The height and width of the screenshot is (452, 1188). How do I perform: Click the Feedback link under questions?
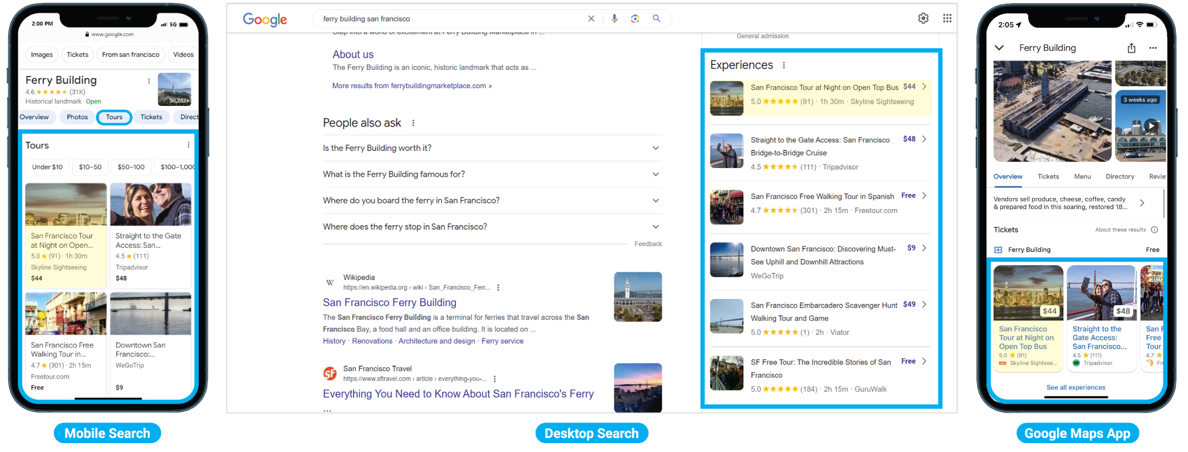648,244
